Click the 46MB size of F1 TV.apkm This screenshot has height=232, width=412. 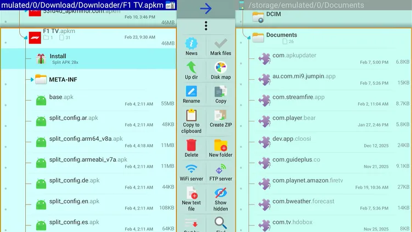click(168, 43)
